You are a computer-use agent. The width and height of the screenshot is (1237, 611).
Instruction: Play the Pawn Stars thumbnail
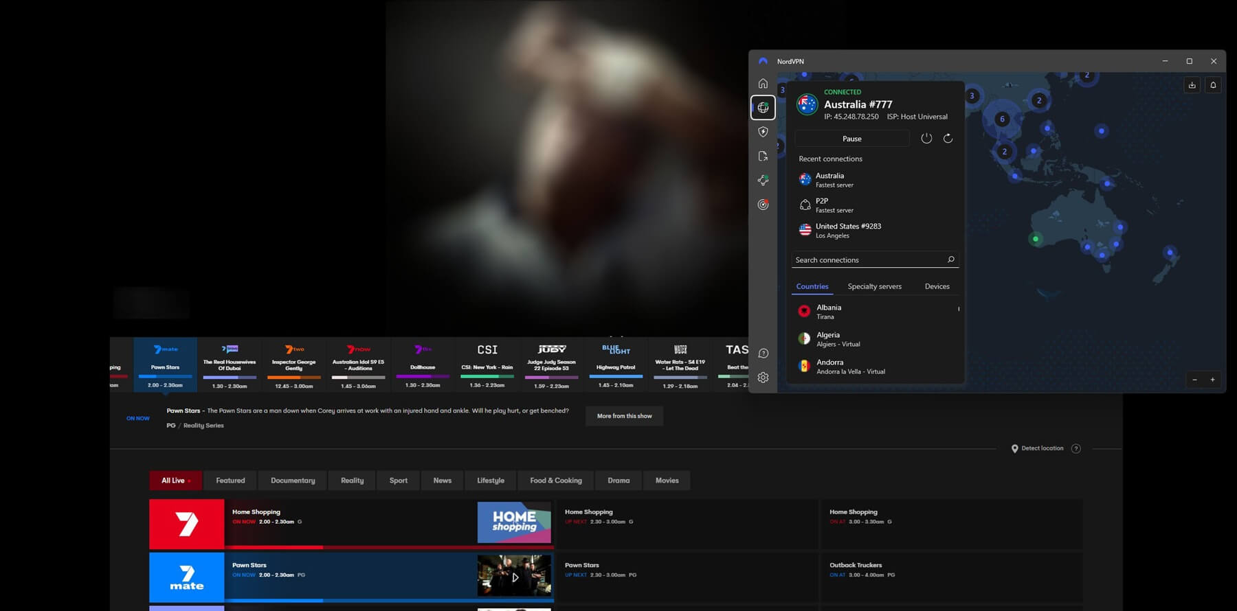click(515, 577)
